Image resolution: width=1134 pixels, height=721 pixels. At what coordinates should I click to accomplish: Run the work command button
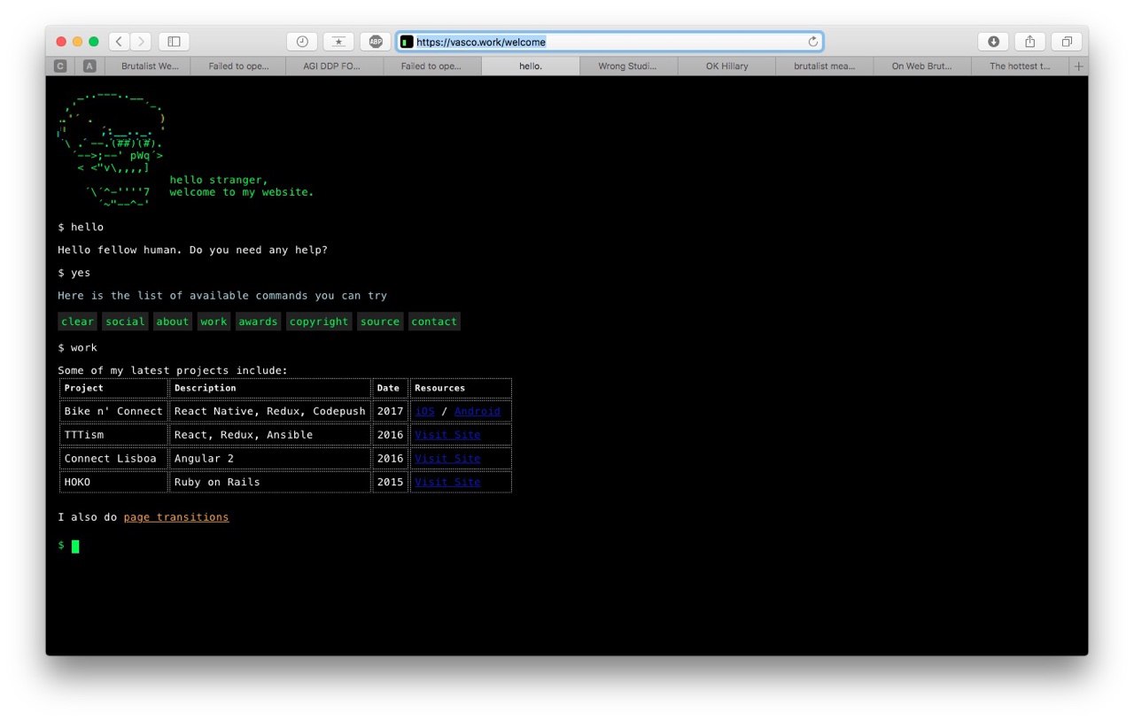pyautogui.click(x=214, y=322)
